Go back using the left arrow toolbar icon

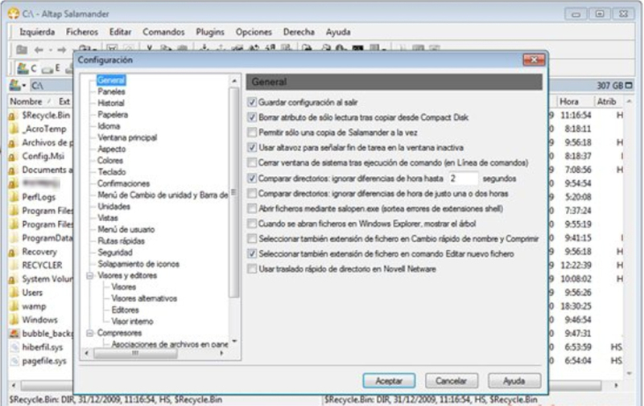pos(39,50)
